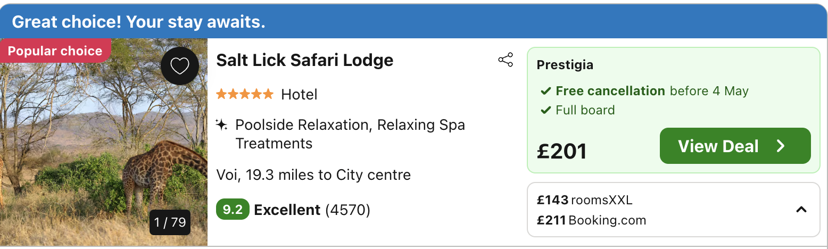The height and width of the screenshot is (249, 828).
Task: Open the Excellent (4570) reviews
Action: click(312, 210)
